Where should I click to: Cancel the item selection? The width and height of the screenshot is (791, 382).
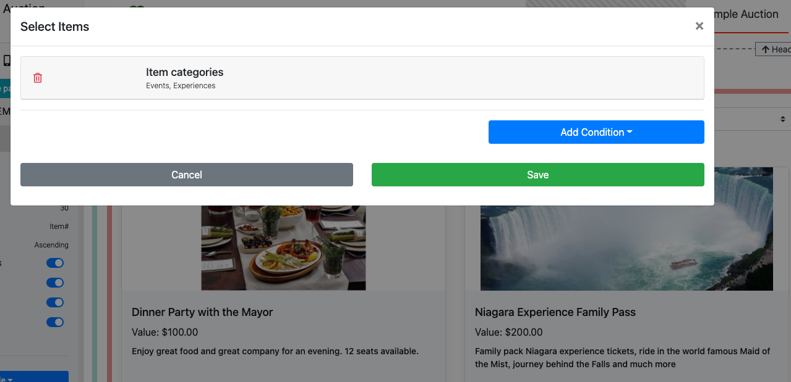tap(186, 175)
